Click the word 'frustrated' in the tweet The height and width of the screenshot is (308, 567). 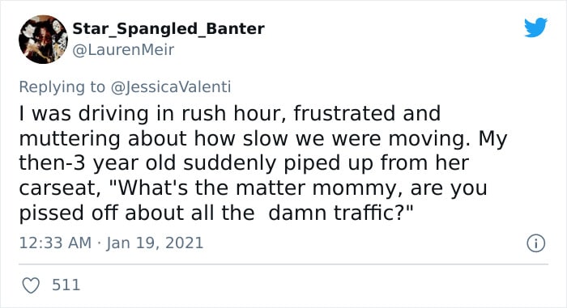pos(345,113)
